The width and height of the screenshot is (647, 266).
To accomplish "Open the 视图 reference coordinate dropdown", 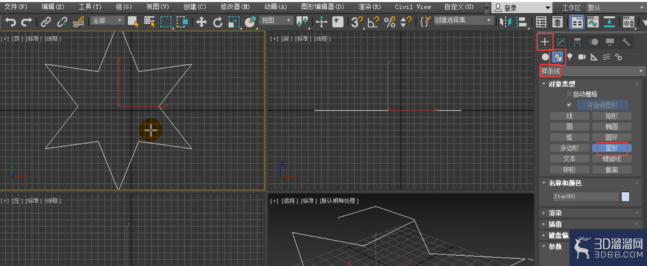I will click(x=276, y=21).
